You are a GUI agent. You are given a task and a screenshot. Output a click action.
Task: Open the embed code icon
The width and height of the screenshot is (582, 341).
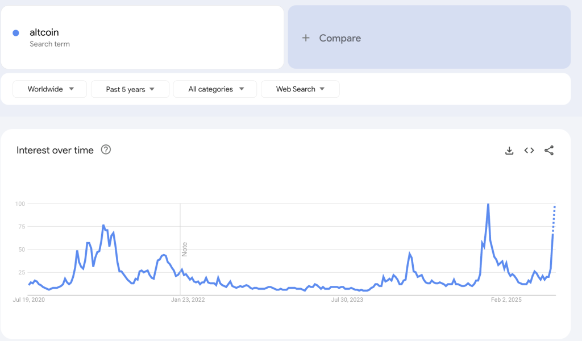529,150
